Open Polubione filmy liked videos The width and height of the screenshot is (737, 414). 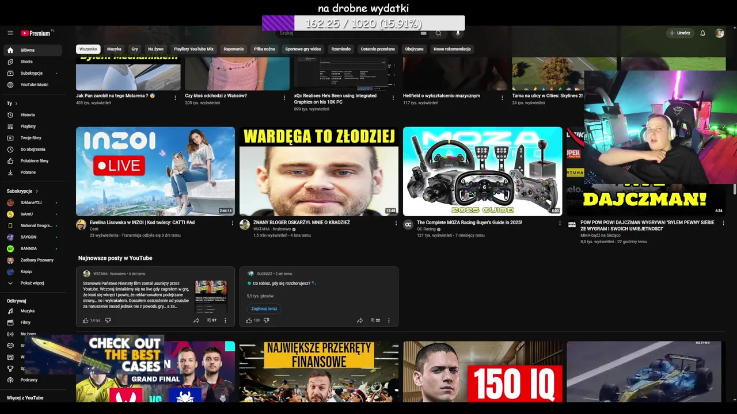pos(32,161)
